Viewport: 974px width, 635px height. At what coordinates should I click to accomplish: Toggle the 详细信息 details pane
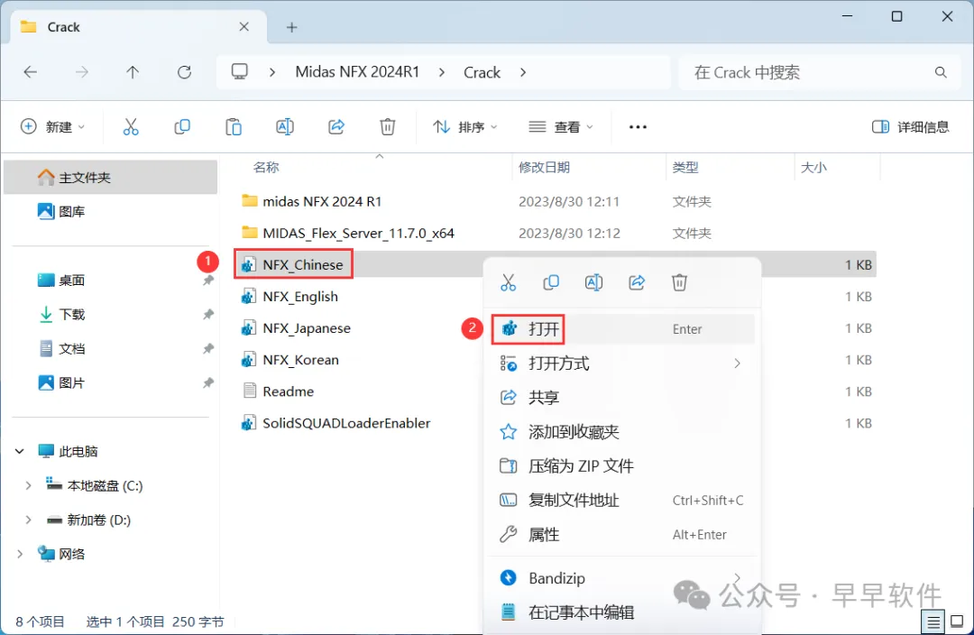pos(911,127)
